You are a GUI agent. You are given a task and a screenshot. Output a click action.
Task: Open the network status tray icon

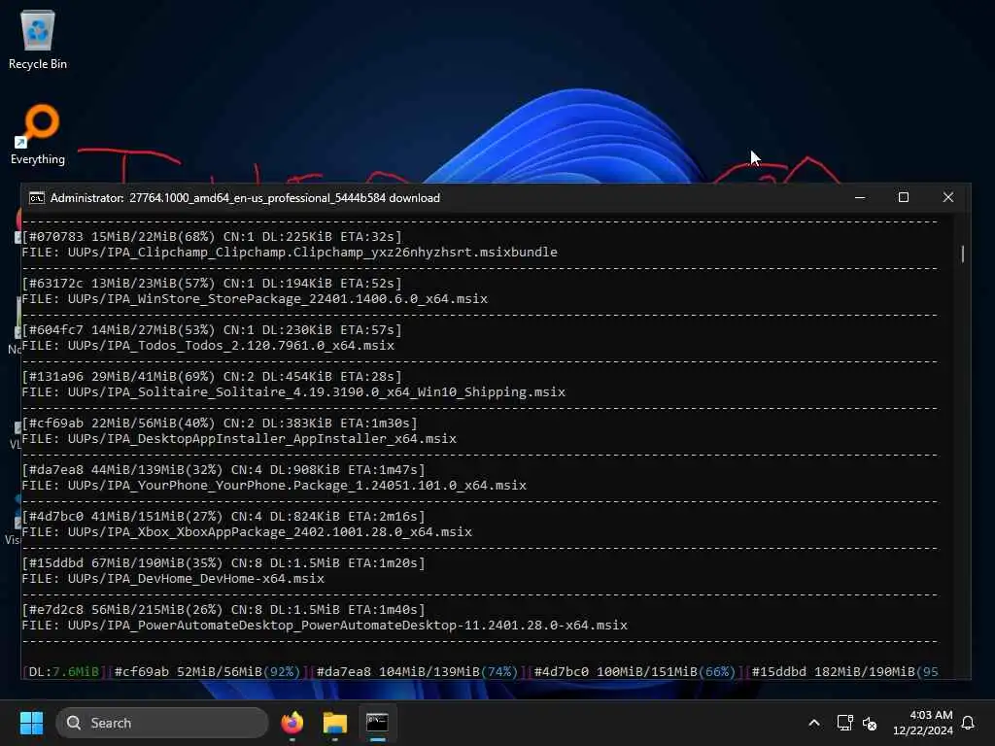click(x=844, y=723)
